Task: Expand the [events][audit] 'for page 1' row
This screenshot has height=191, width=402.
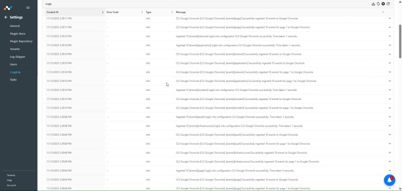Action: [x=390, y=144]
